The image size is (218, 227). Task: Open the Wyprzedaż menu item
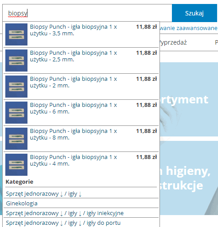point(173,42)
